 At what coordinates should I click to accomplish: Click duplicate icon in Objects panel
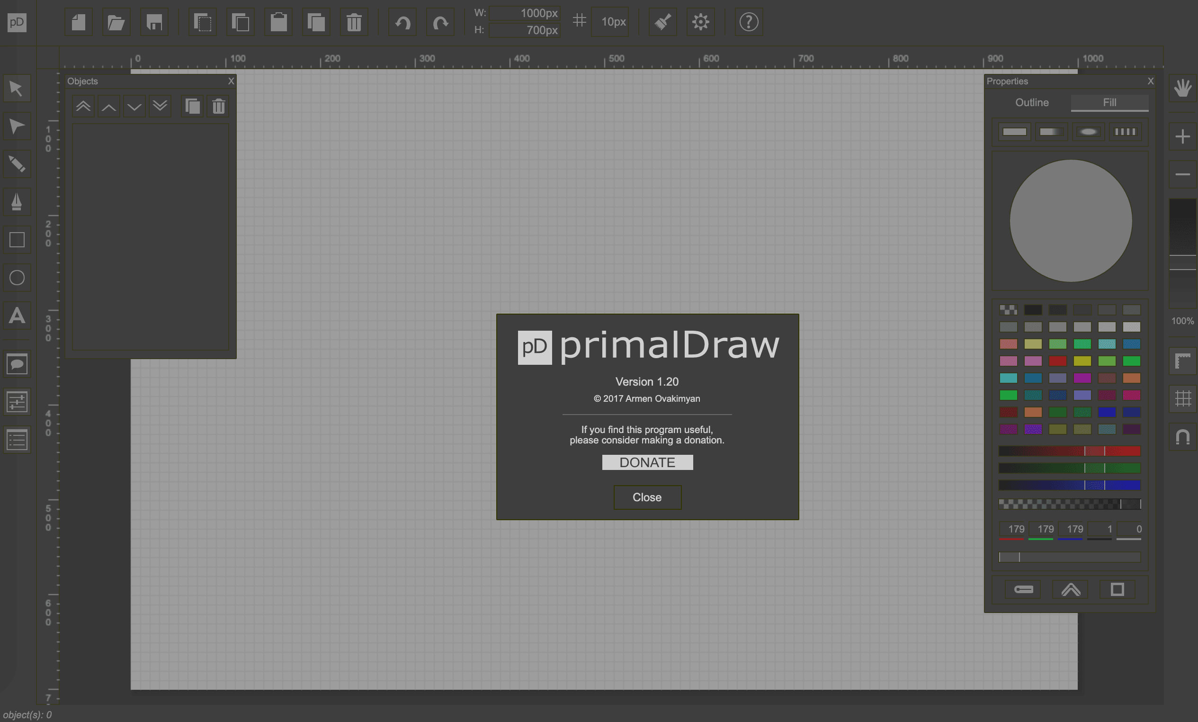(x=193, y=106)
